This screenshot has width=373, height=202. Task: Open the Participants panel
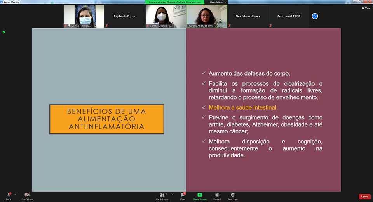162,195
